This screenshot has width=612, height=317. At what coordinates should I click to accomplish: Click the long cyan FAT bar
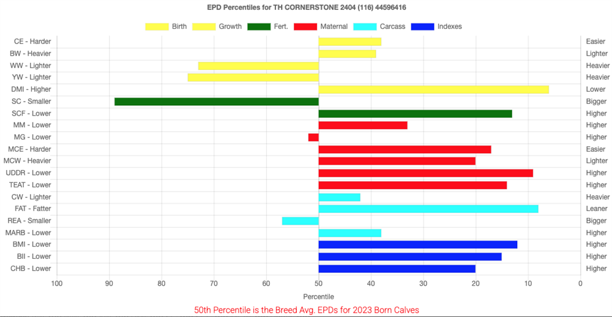pos(428,209)
